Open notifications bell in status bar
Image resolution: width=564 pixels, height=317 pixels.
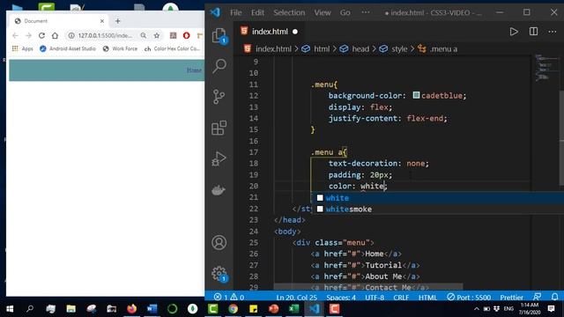click(554, 297)
